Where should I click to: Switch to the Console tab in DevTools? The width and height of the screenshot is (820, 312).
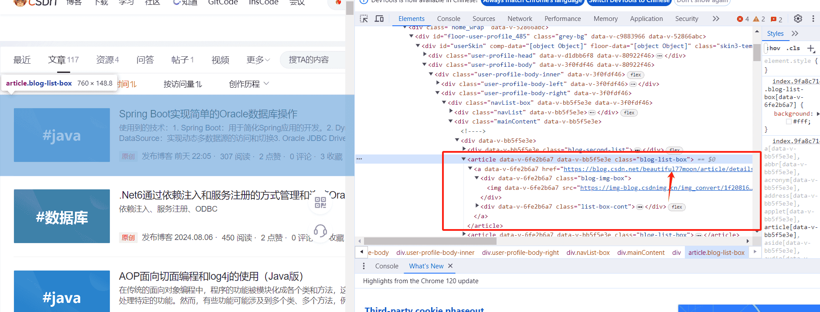449,19
